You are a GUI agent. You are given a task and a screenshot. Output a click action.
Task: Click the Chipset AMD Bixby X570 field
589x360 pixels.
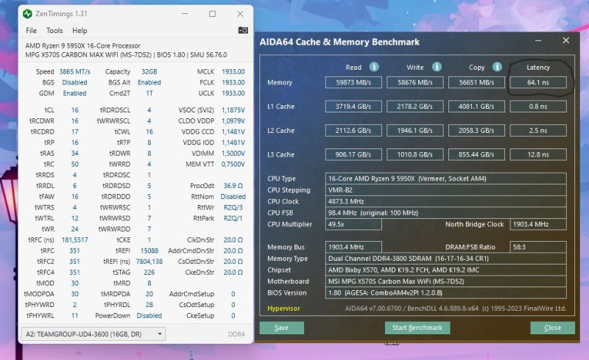tap(446, 270)
